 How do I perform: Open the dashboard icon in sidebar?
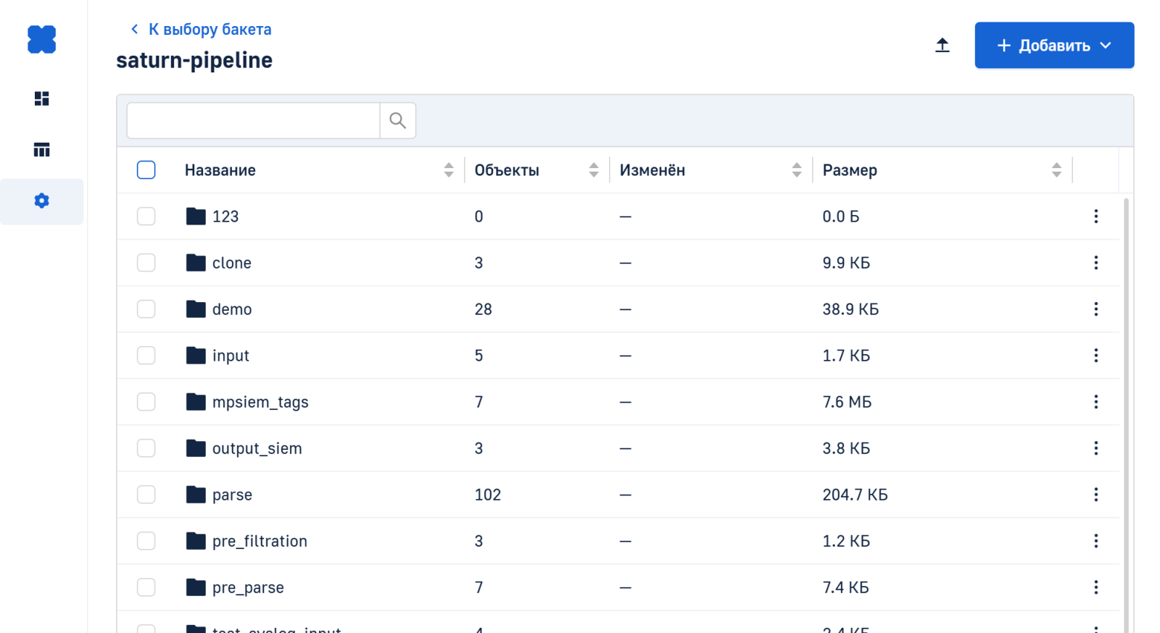point(41,98)
